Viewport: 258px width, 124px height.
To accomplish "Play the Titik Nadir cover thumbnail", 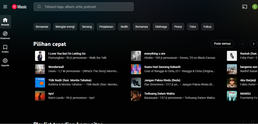I will [x=40, y=82].
